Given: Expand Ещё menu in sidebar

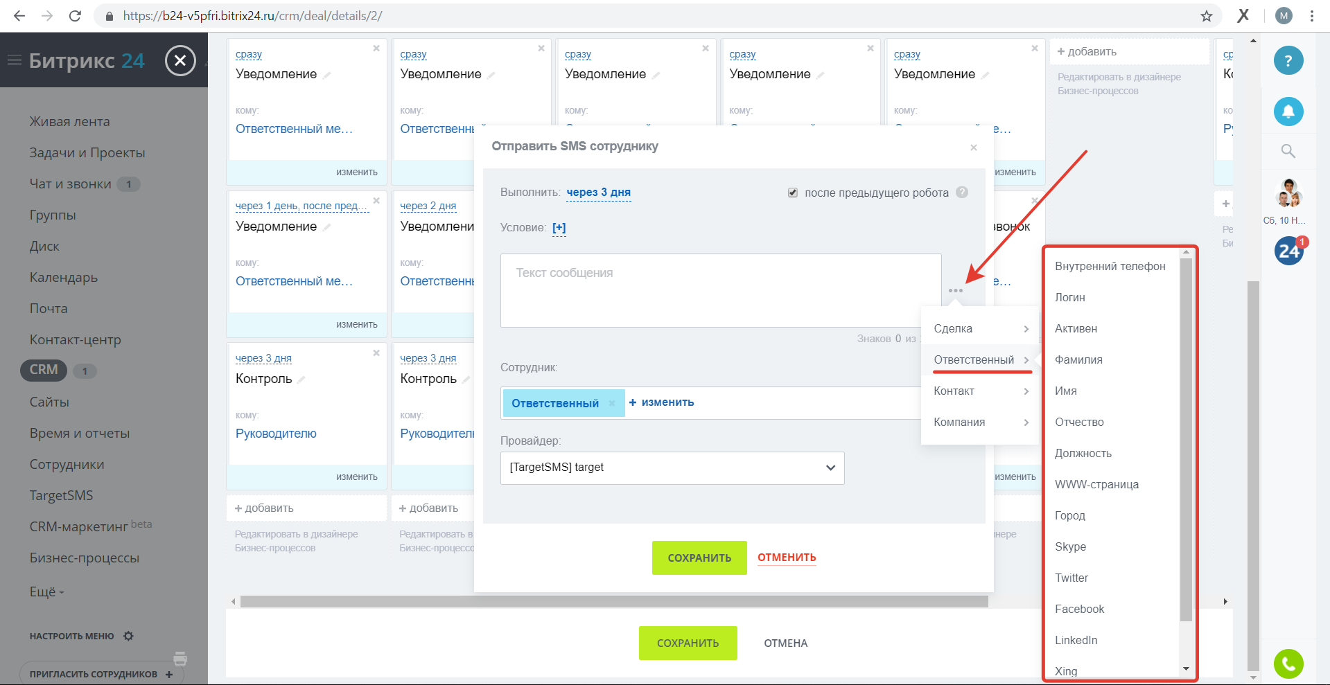Looking at the screenshot, I should click(x=46, y=592).
